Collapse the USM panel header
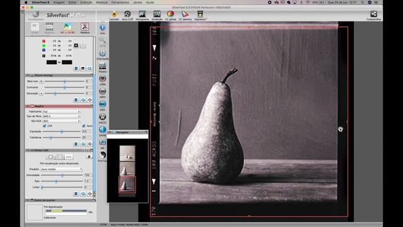This screenshot has width=403, height=227. click(x=28, y=150)
